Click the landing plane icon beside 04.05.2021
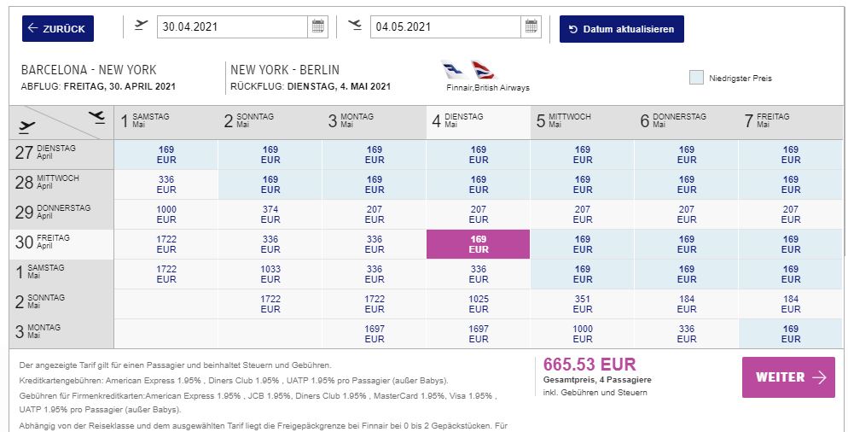848x432 pixels. (x=355, y=25)
